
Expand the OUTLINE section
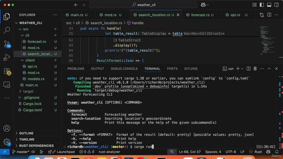(26, 133)
